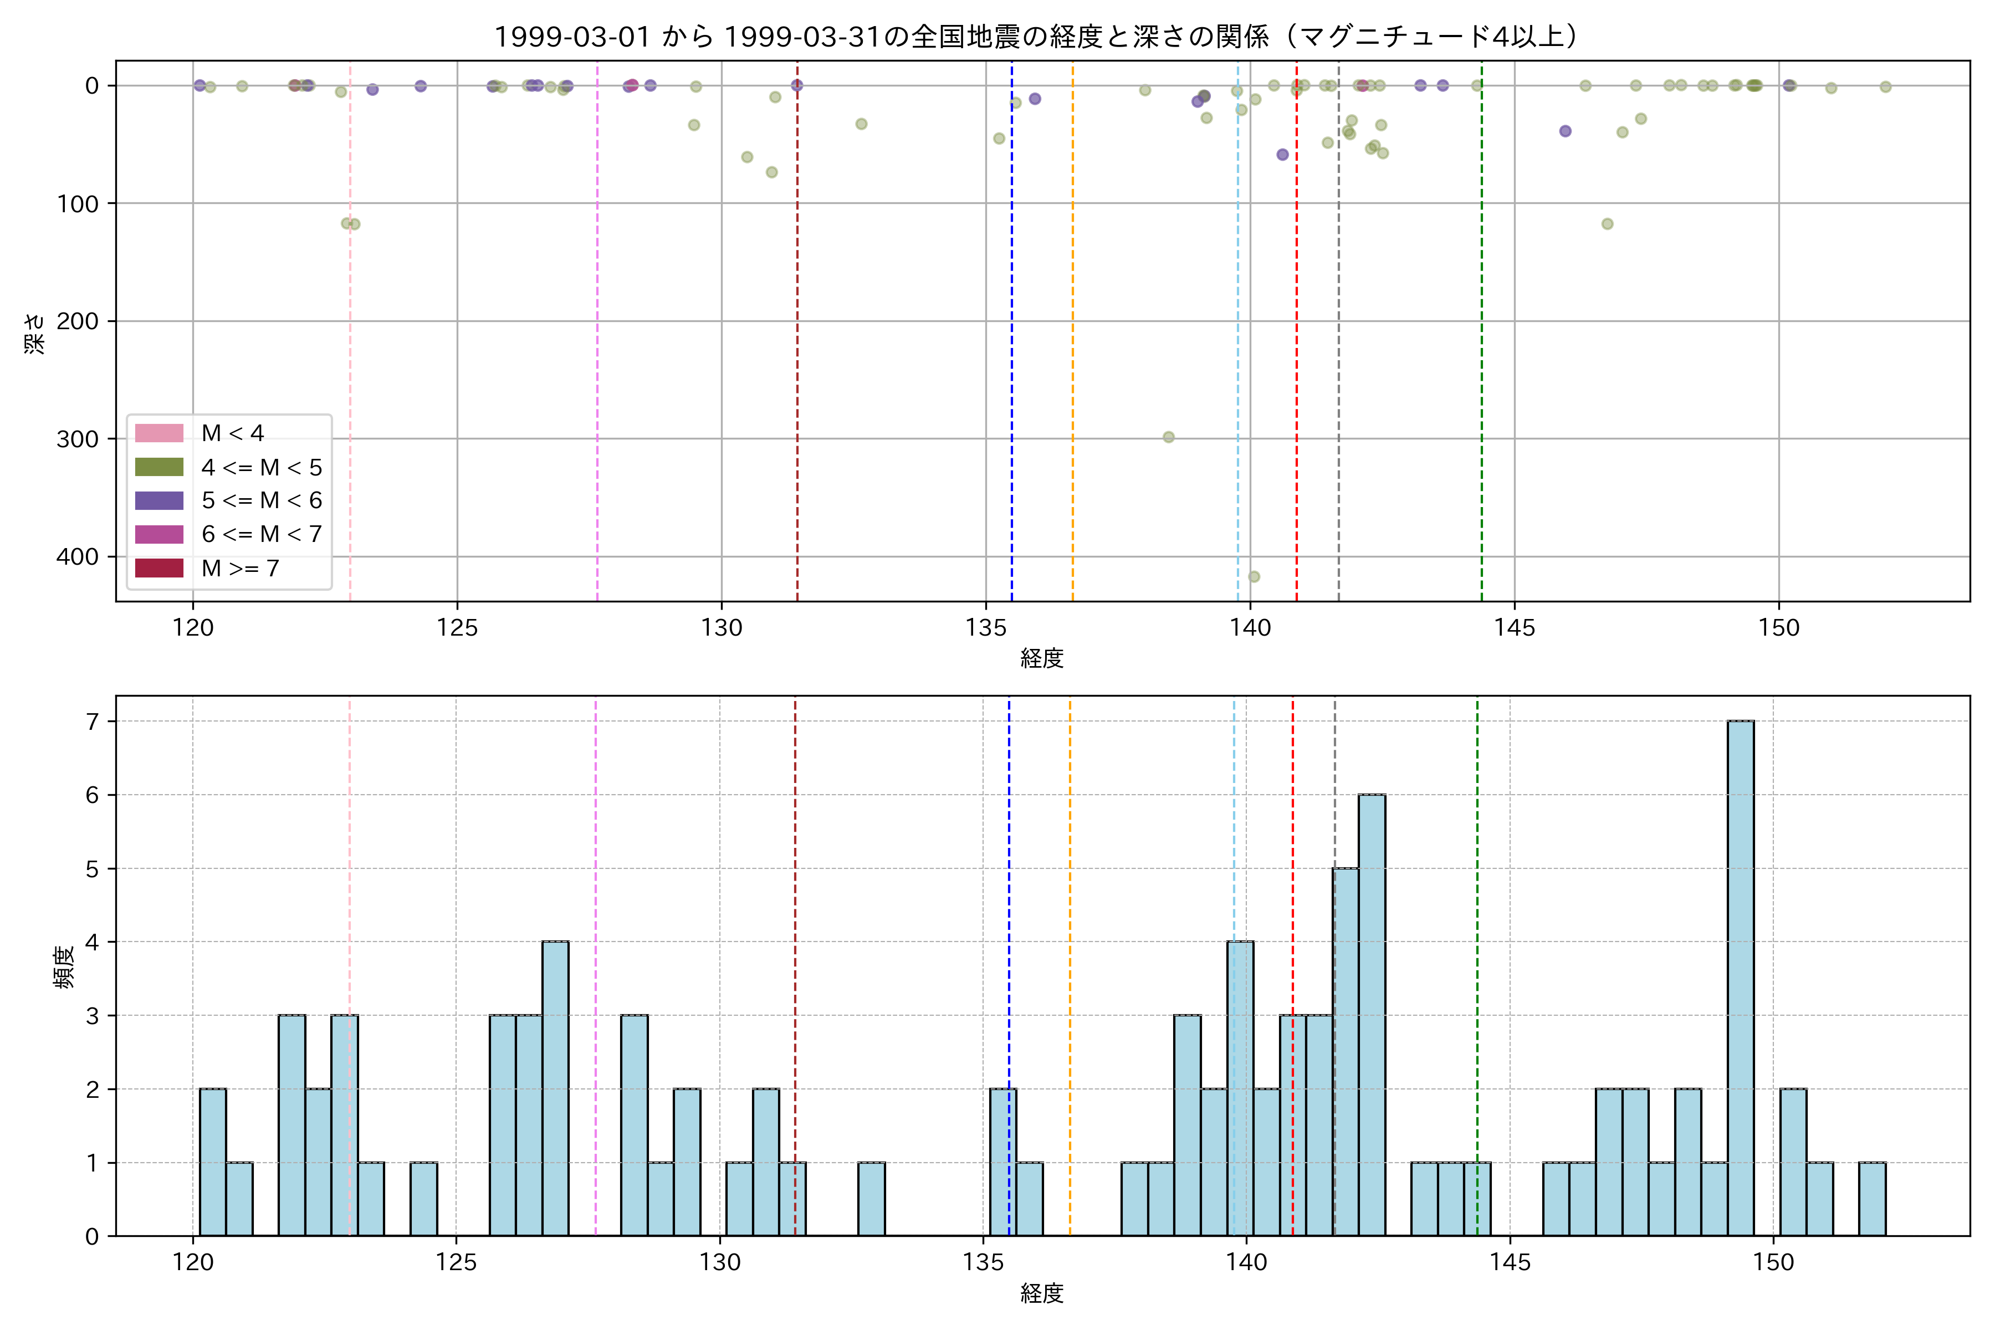Viewport: 1995px width, 1330px height.
Task: Click the magenta 6 <= M < 7 legend swatch
Action: pos(158,534)
